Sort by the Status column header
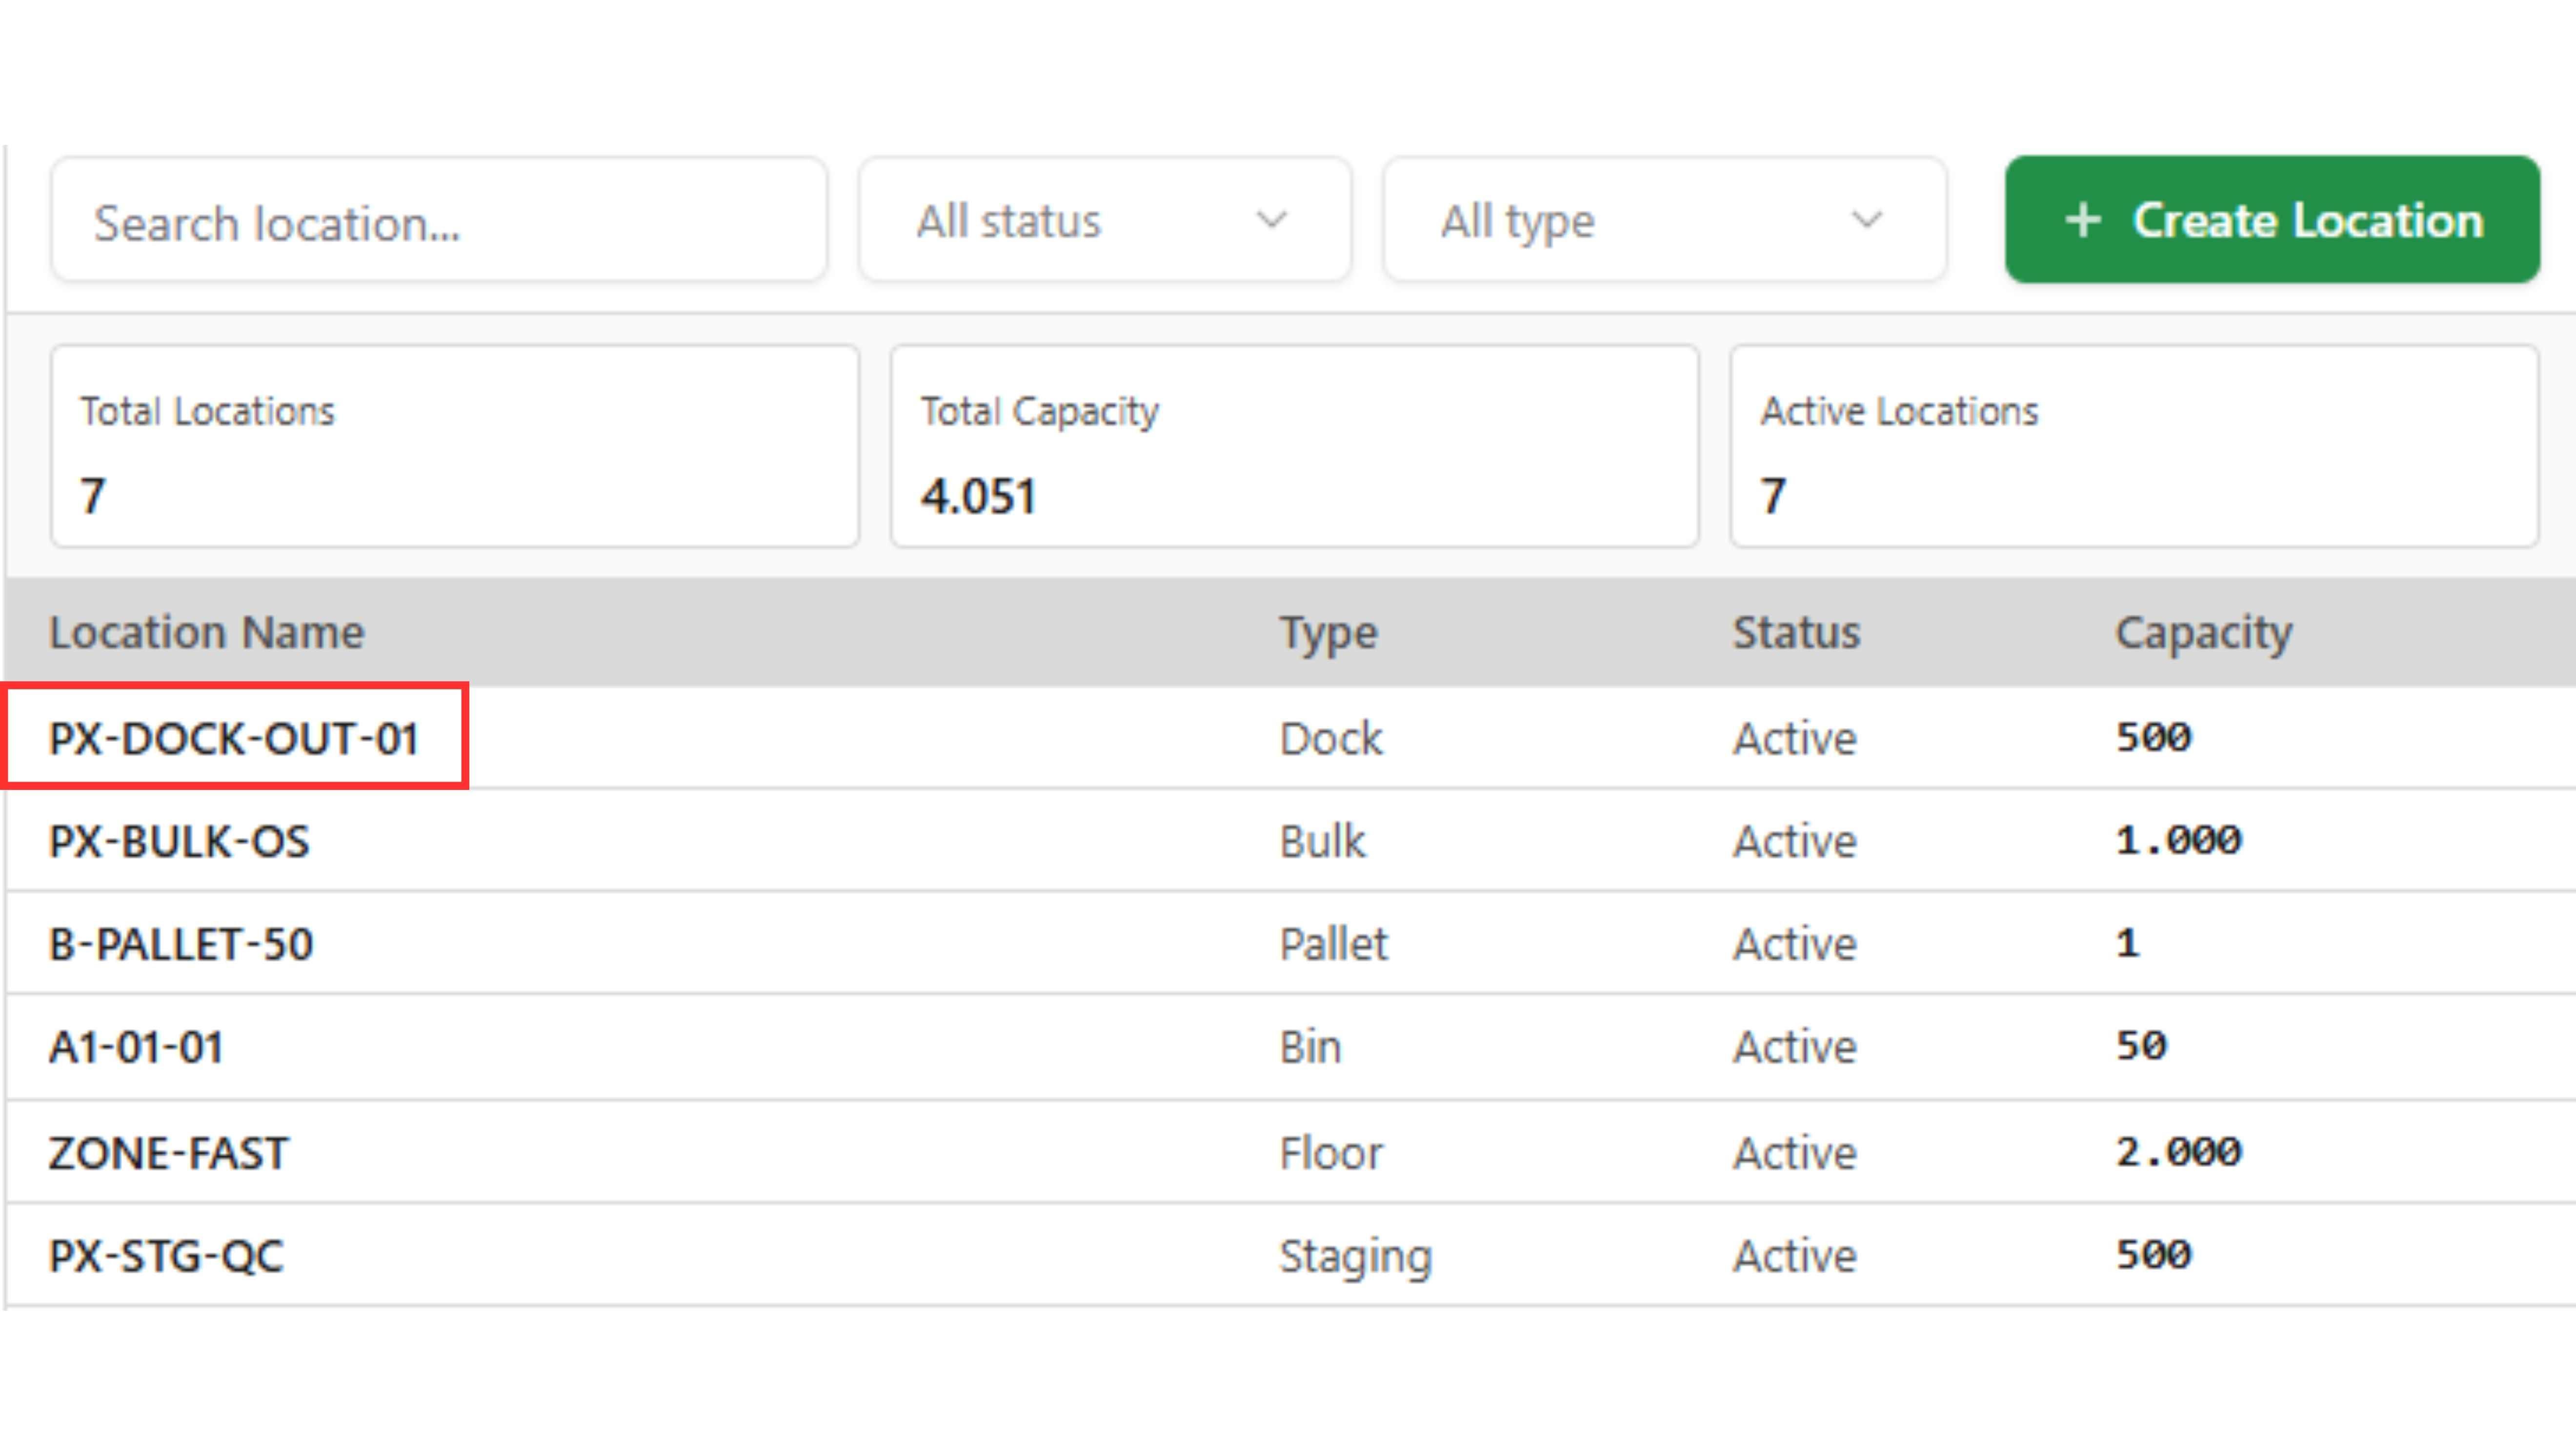 coord(1796,632)
